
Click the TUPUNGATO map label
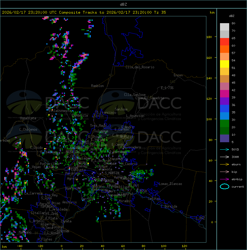(48, 207)
